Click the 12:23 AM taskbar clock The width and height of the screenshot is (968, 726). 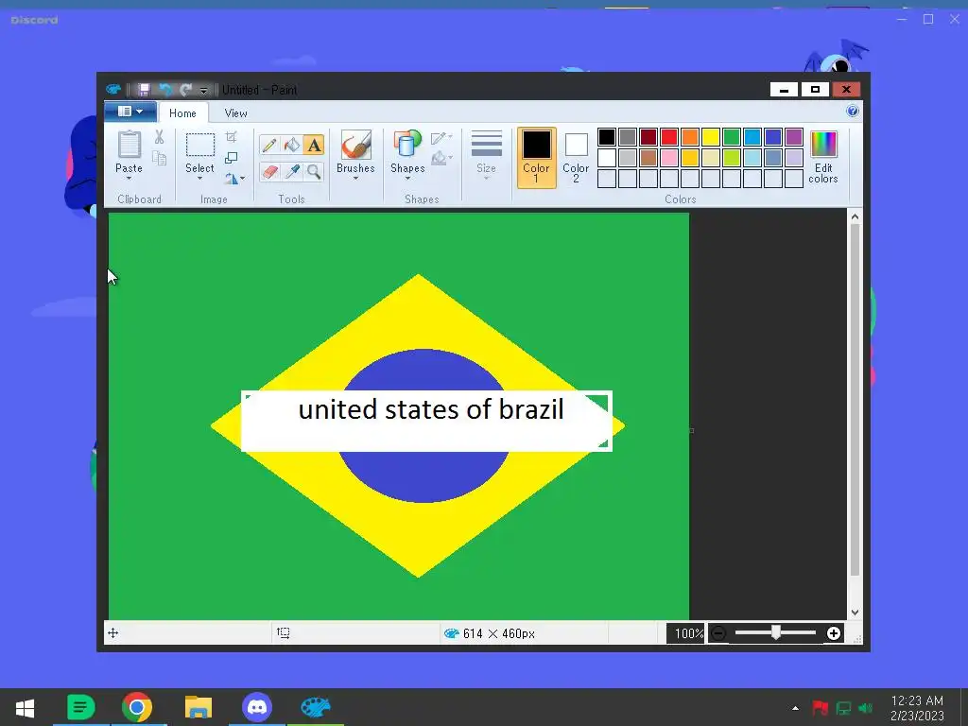pos(917,700)
